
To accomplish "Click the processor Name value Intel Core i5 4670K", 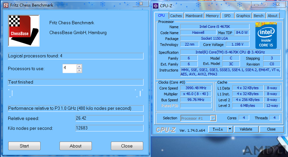I will (215, 27).
